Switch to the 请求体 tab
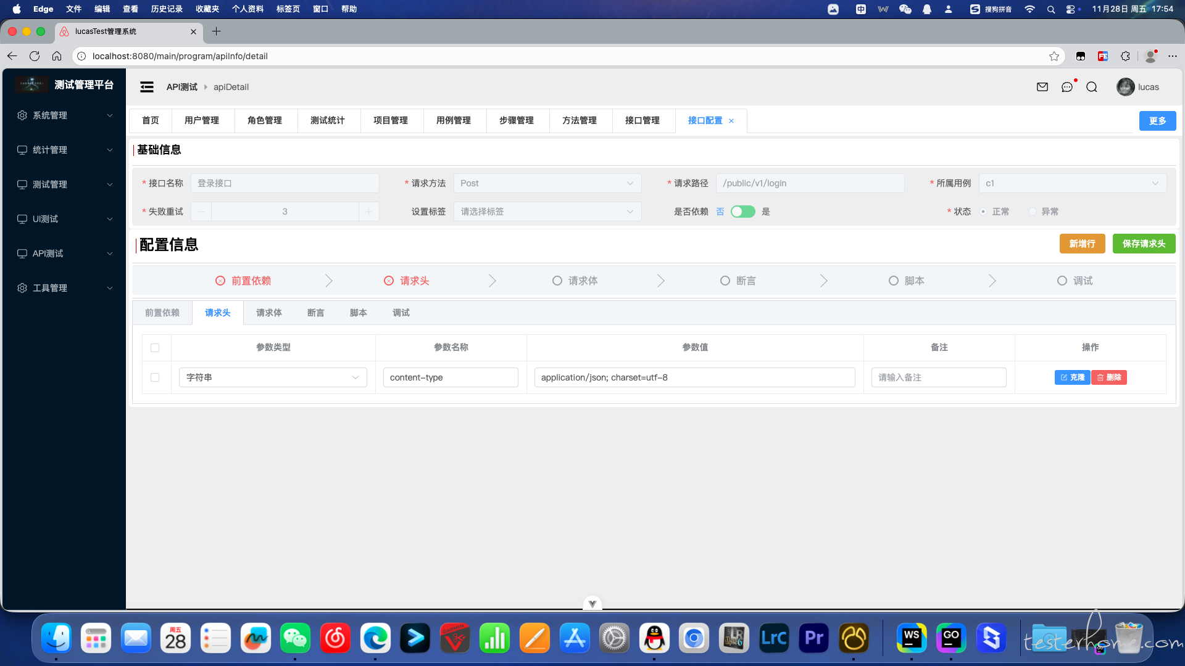This screenshot has width=1185, height=666. click(269, 313)
